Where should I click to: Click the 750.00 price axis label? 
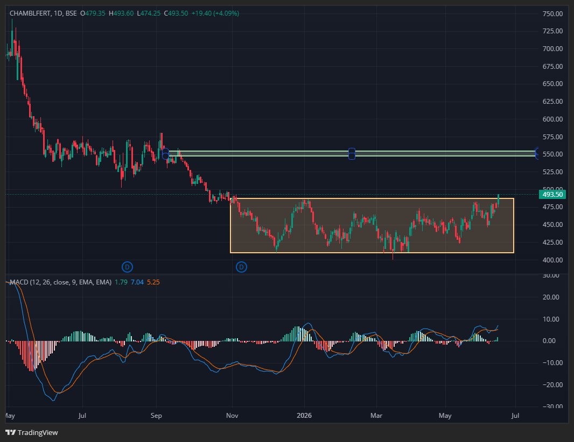tap(552, 13)
